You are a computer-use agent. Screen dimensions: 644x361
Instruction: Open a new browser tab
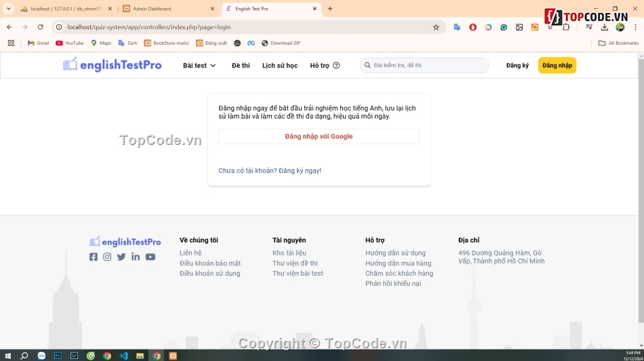pyautogui.click(x=330, y=9)
